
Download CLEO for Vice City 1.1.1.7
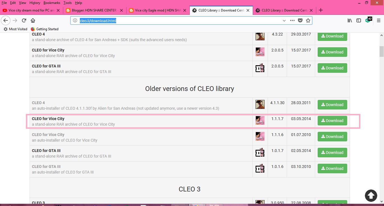332,121
